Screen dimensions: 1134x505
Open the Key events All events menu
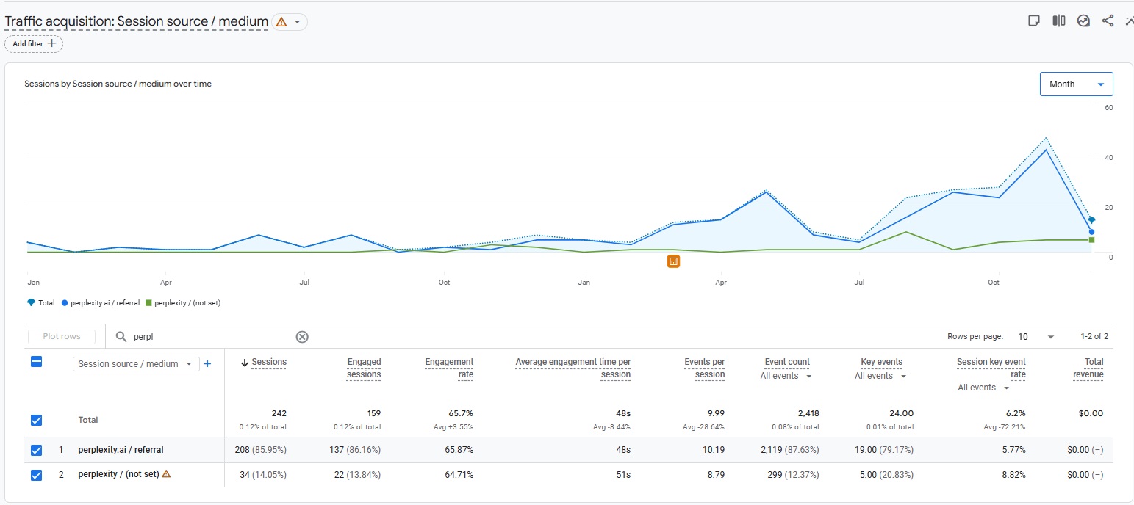pos(879,376)
